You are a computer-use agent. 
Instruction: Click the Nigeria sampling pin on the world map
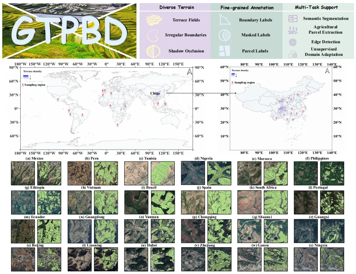(110, 106)
